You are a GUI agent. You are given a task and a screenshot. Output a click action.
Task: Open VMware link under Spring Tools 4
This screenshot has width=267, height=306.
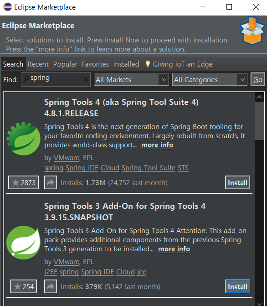tap(67, 158)
